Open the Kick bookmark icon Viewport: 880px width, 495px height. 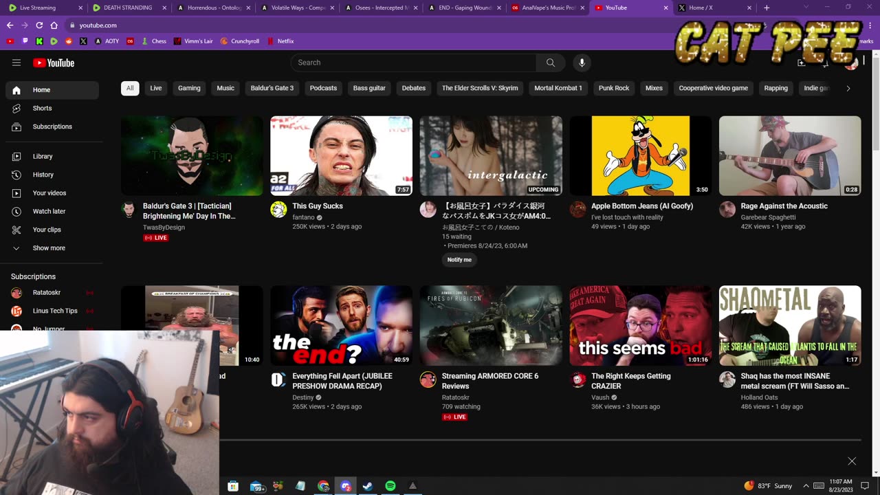[39, 41]
